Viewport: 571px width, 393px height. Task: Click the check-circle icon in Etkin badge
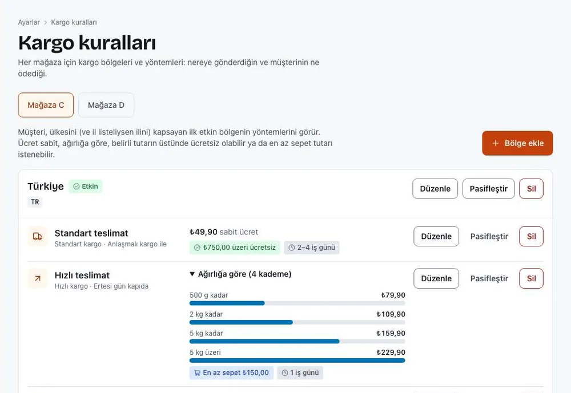pos(76,187)
